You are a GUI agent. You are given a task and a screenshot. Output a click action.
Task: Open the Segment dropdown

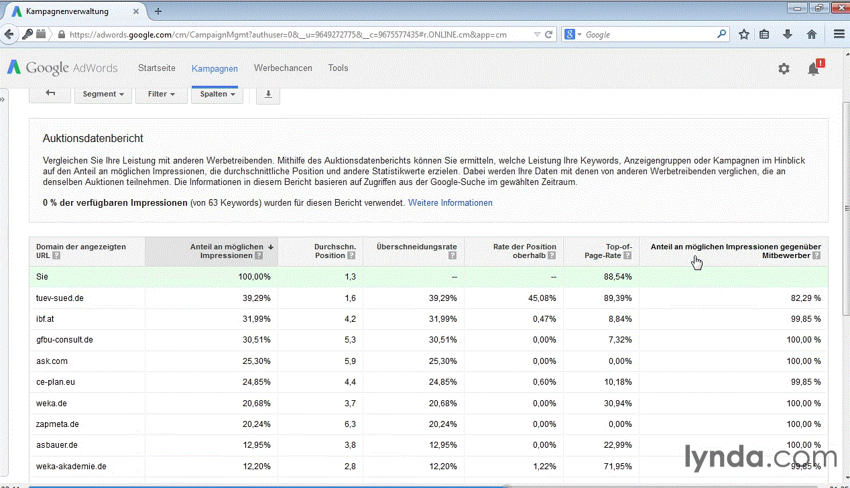click(x=103, y=95)
